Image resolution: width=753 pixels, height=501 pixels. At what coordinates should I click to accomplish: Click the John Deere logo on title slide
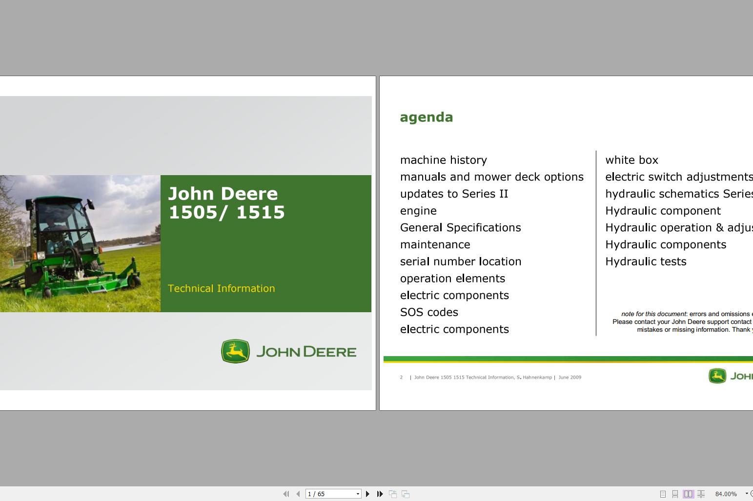tap(288, 351)
